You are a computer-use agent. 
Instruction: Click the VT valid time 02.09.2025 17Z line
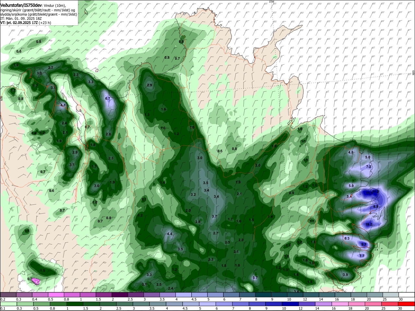[26, 23]
